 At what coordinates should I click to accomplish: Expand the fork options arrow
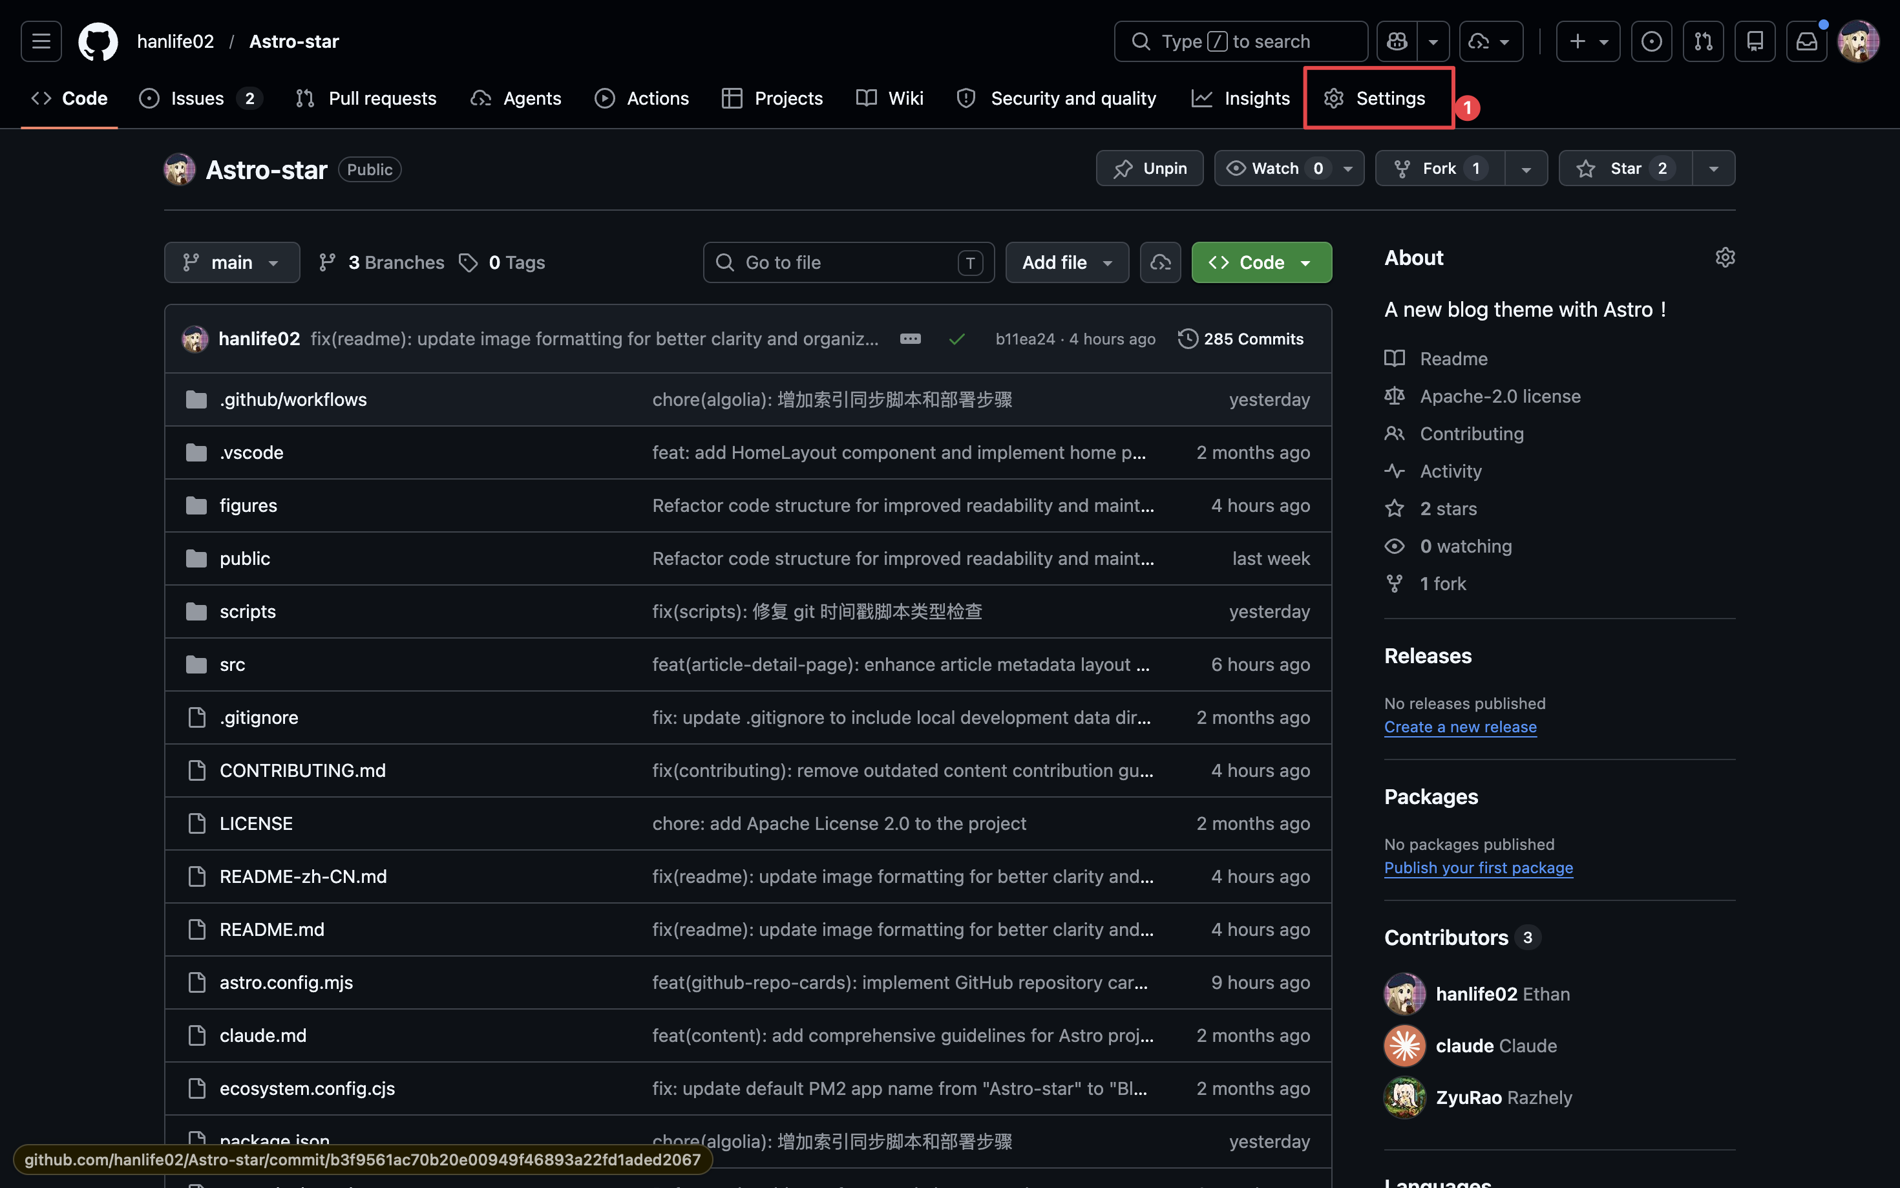pos(1525,169)
